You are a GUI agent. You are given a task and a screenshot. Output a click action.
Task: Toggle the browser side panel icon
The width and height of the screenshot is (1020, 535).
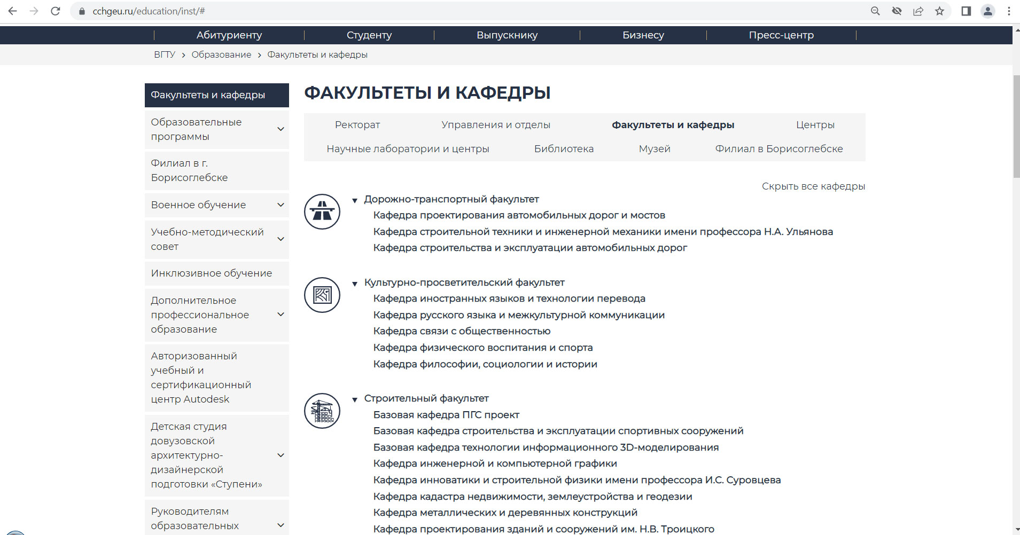(x=966, y=11)
